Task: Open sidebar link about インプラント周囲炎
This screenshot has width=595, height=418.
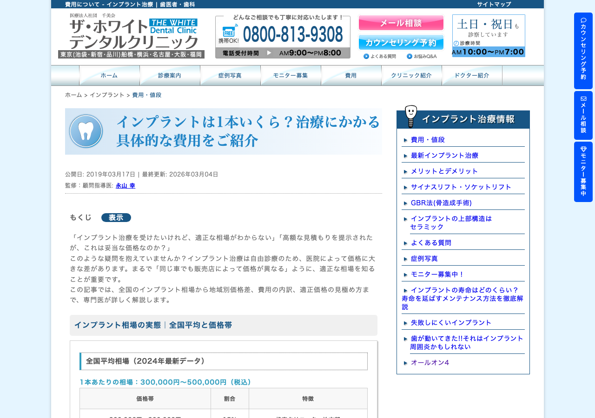Action: coord(467,342)
